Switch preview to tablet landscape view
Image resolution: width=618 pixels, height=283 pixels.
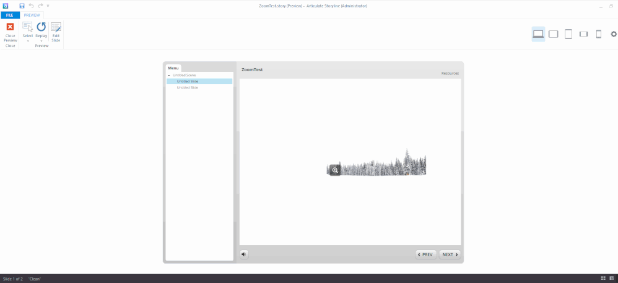(x=554, y=34)
